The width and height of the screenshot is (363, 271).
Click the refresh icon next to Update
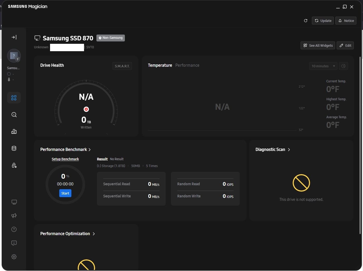(306, 21)
